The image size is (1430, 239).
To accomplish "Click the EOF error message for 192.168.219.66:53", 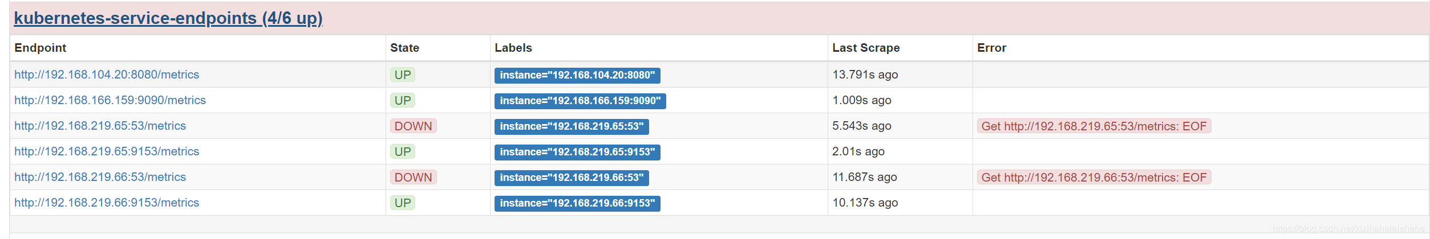I will pyautogui.click(x=1094, y=177).
